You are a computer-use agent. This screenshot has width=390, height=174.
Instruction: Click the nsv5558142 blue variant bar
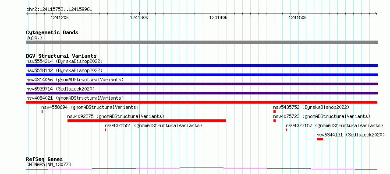(202, 75)
